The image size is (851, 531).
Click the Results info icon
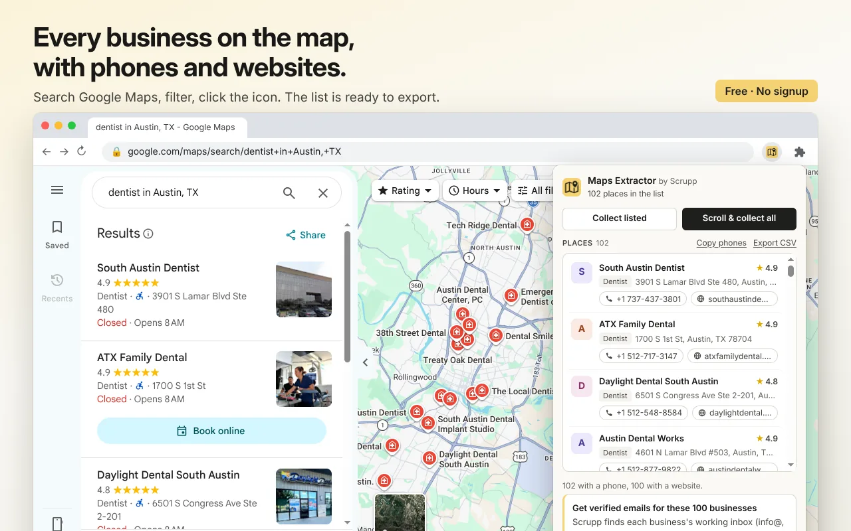(148, 234)
